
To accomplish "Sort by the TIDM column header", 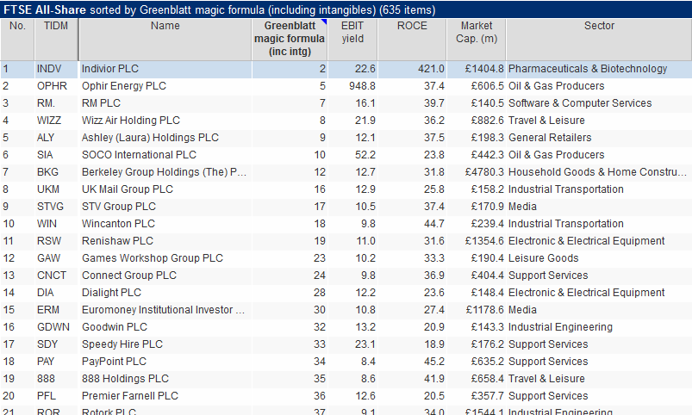I will coord(56,40).
